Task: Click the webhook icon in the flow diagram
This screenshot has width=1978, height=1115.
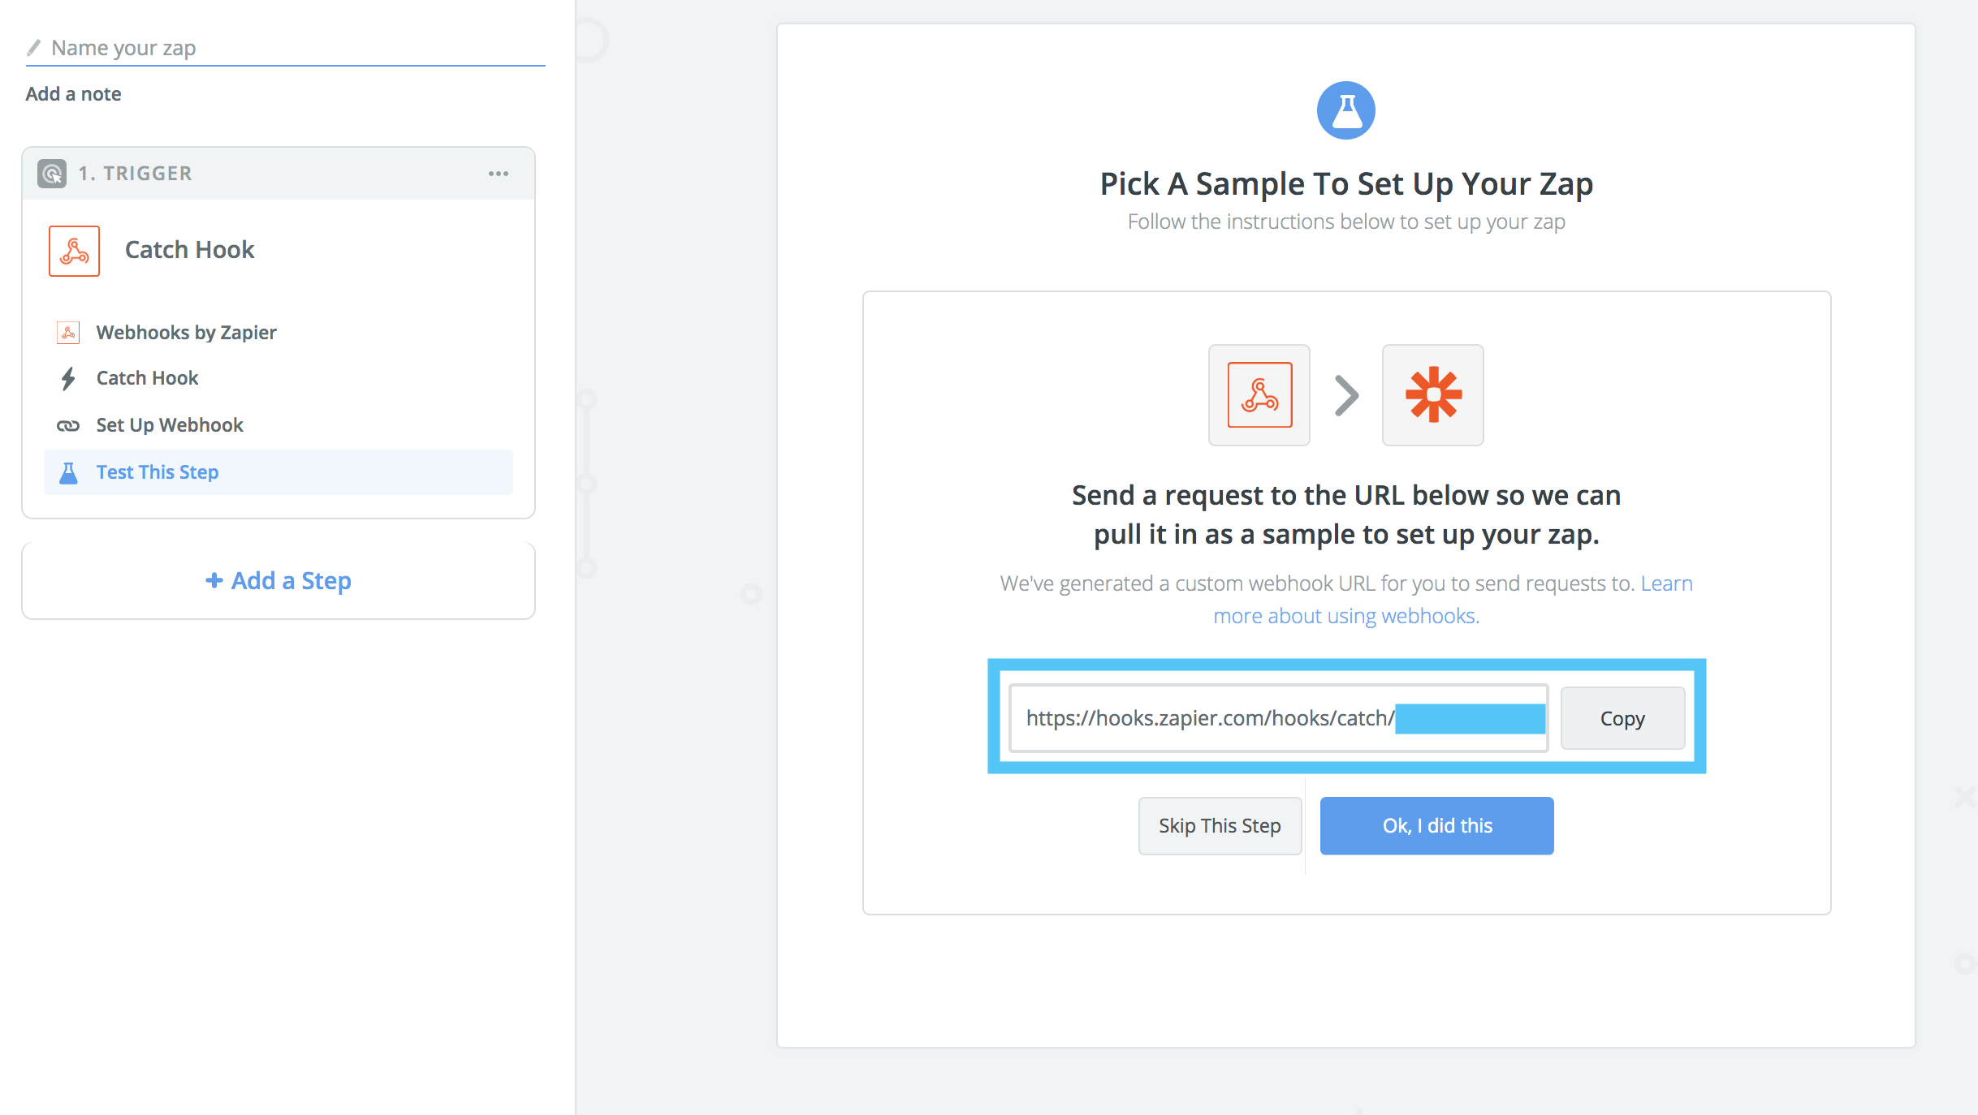Action: point(1259,395)
